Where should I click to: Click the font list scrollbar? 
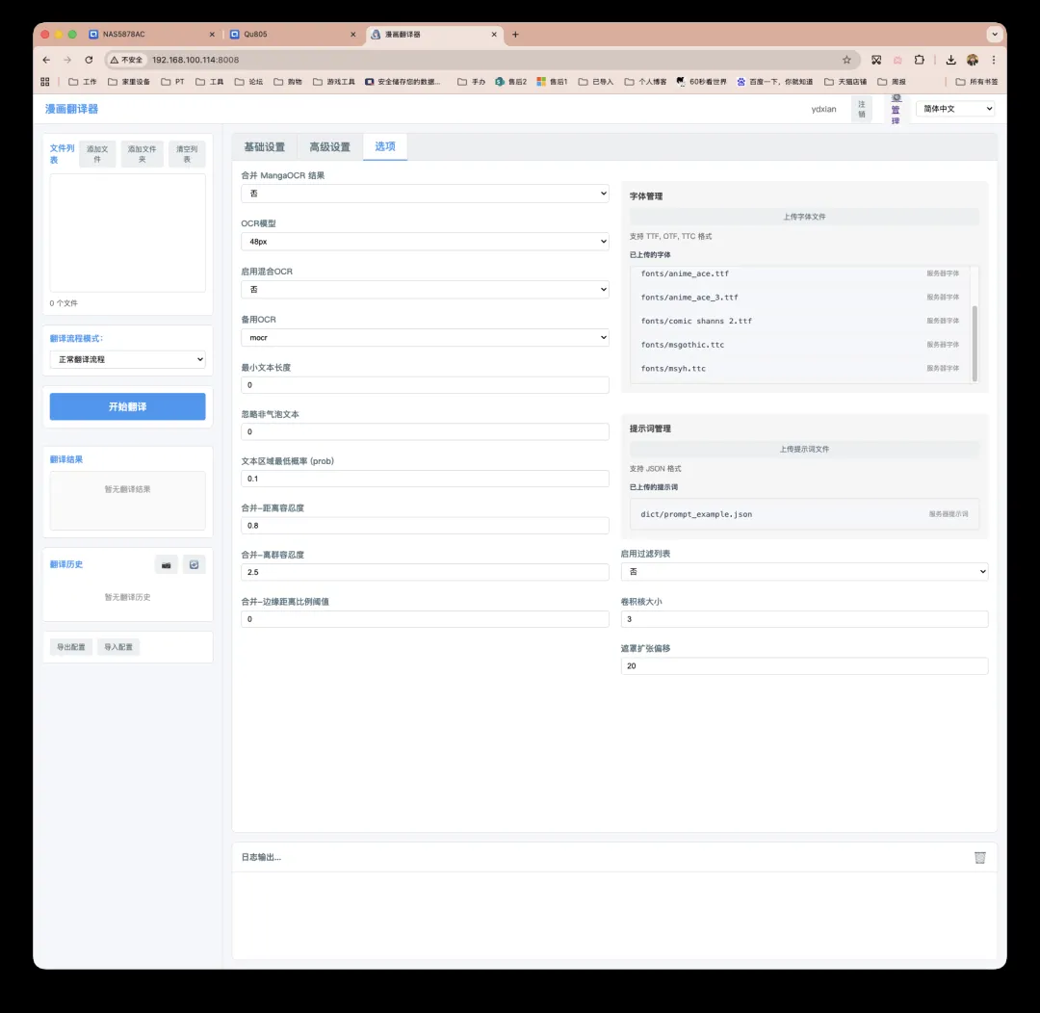975,343
